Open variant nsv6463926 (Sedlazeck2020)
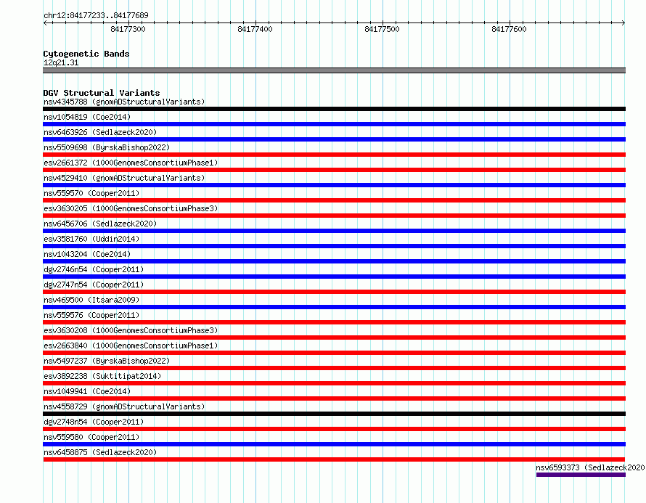This screenshot has width=646, height=503. (x=100, y=132)
